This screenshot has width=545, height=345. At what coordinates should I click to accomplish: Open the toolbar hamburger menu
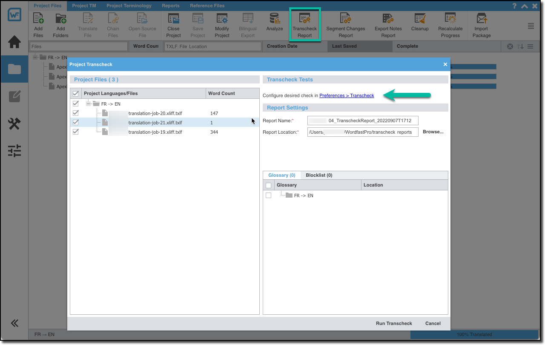[531, 26]
